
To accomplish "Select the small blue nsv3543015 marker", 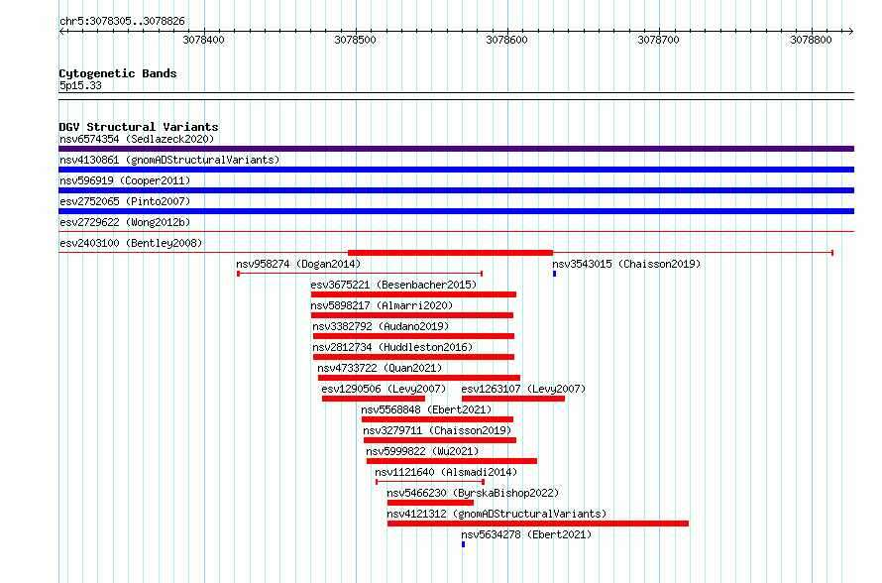I will [555, 274].
